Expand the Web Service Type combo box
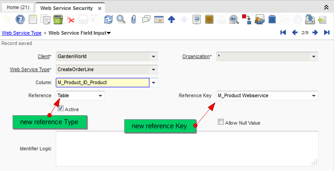The width and height of the screenshot is (334, 171). [153, 70]
